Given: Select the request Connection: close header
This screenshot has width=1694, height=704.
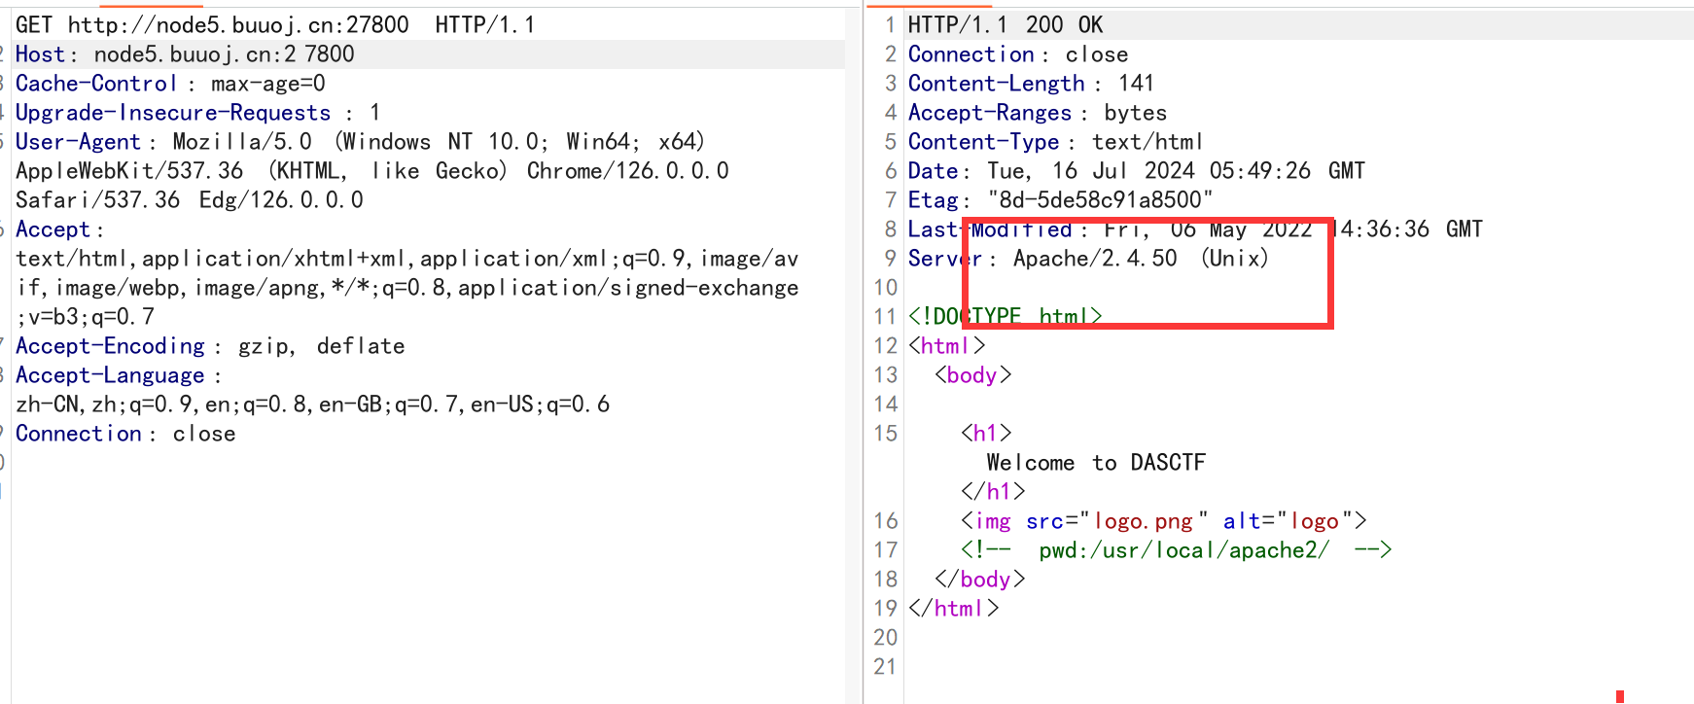Looking at the screenshot, I should coord(125,434).
